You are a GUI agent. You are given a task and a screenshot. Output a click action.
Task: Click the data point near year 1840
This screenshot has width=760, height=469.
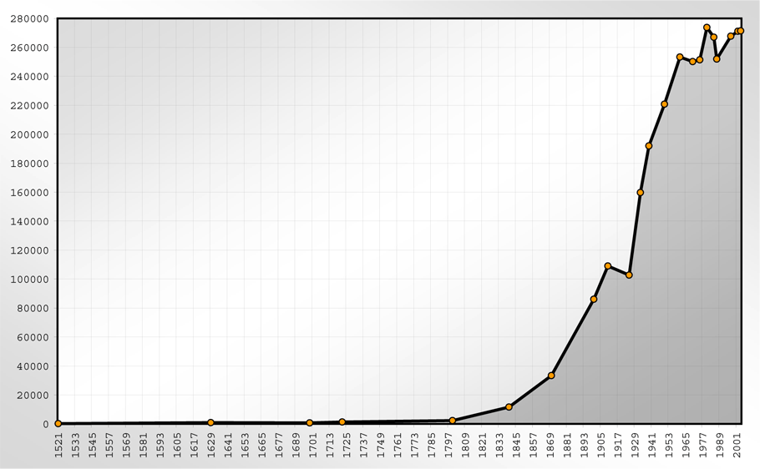509,407
